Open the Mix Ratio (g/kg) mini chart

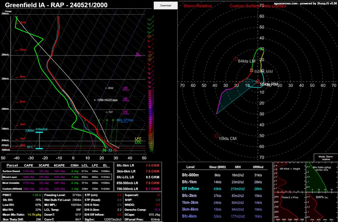(x=322, y=177)
